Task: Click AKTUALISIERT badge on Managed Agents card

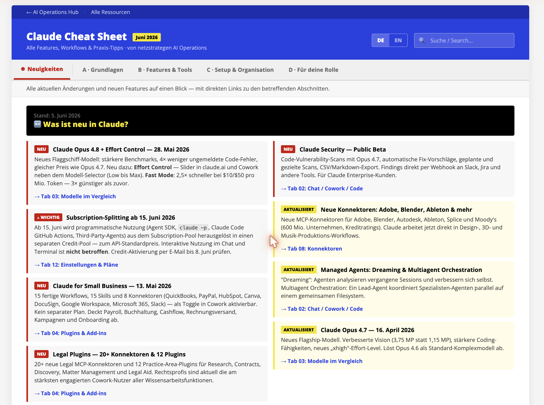Action: [x=299, y=270]
